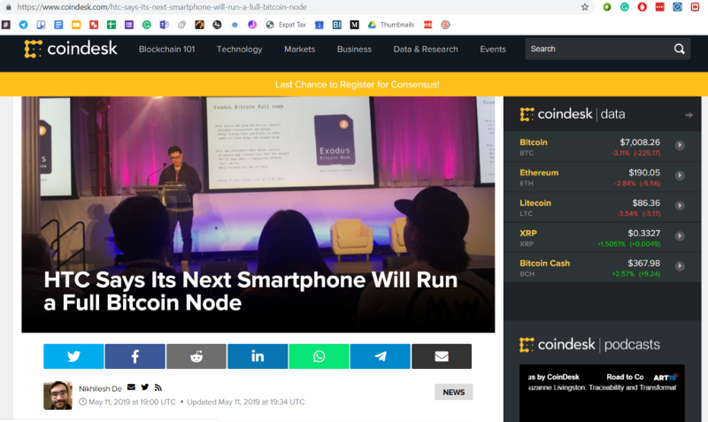This screenshot has height=422, width=708.
Task: Click the article headline
Action: tap(250, 291)
